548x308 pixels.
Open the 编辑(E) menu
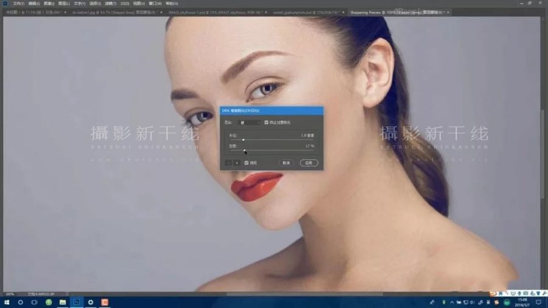pos(34,4)
